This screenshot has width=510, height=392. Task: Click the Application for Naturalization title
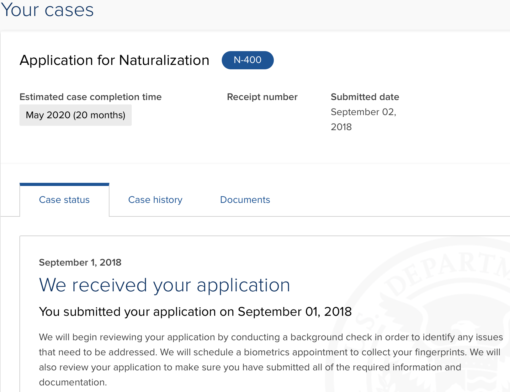(114, 60)
